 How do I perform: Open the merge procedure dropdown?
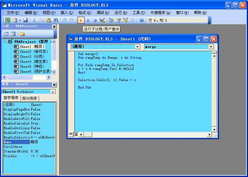click(x=211, y=47)
